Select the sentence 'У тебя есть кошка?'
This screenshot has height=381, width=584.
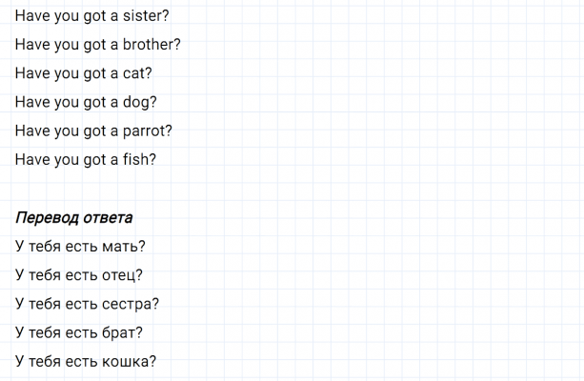[x=86, y=361]
